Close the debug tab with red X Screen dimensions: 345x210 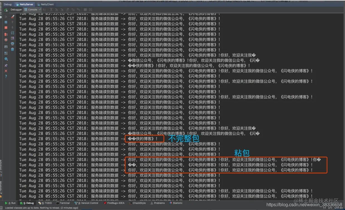[x=6, y=71]
